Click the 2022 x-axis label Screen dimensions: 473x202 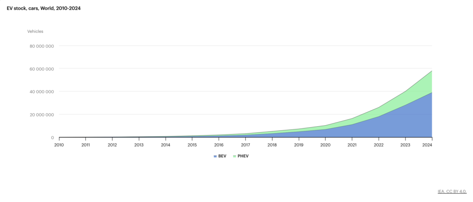tap(379, 145)
